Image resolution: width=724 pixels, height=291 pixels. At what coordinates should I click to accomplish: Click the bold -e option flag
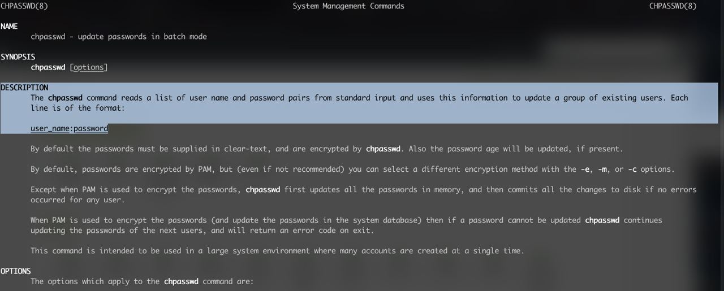coord(586,170)
